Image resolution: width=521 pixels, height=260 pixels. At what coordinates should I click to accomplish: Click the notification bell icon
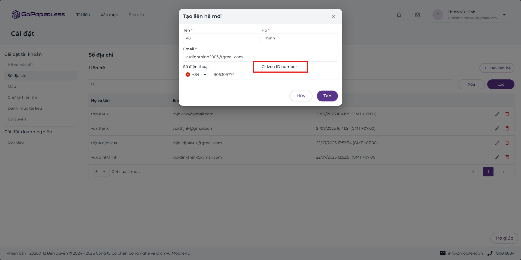point(399,15)
